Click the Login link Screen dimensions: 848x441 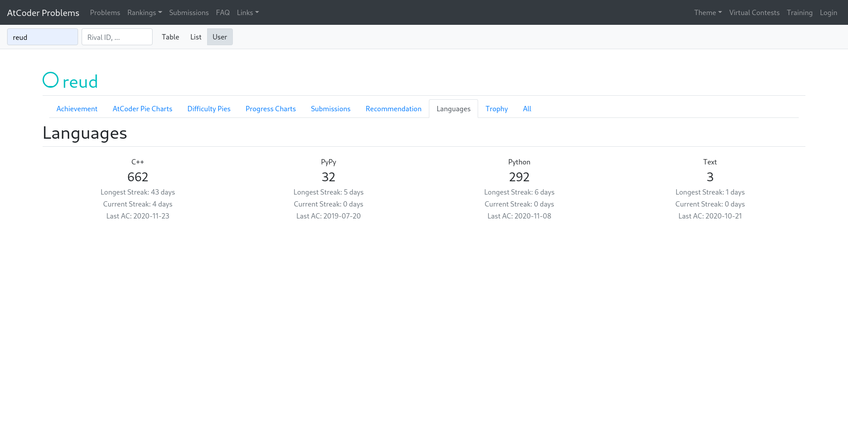click(x=828, y=12)
